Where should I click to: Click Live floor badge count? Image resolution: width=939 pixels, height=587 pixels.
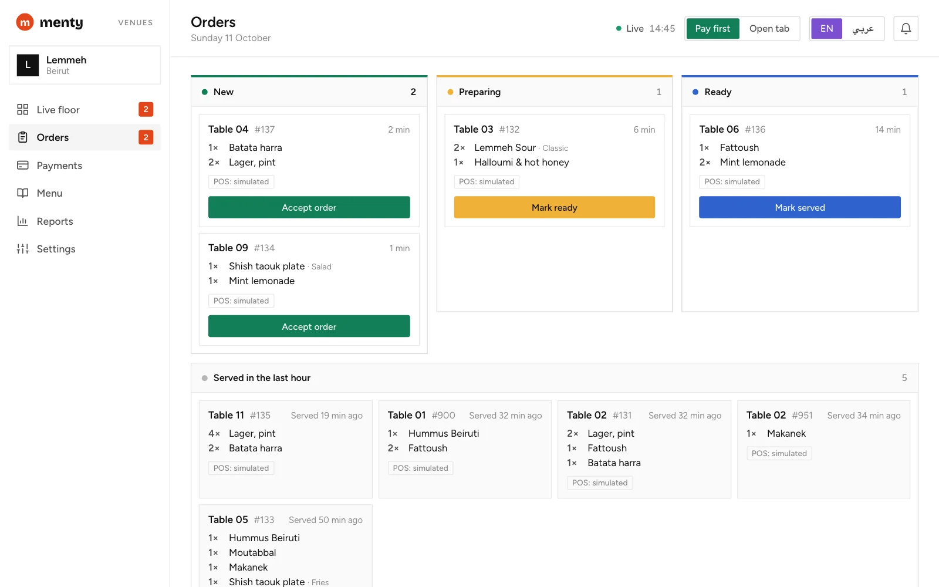(146, 109)
